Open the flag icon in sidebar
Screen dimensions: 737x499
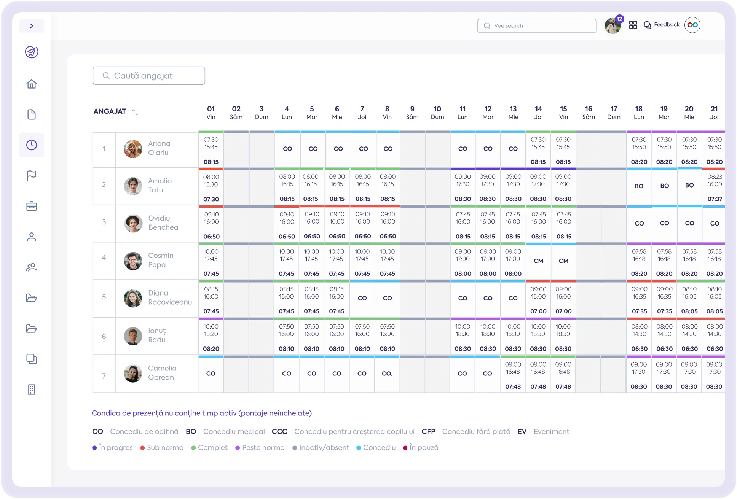coord(32,175)
